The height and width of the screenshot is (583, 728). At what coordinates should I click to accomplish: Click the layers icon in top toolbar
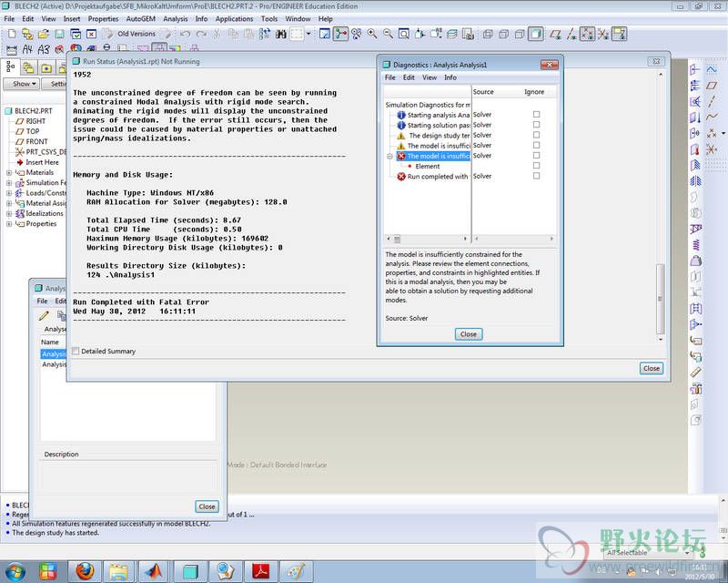451,34
